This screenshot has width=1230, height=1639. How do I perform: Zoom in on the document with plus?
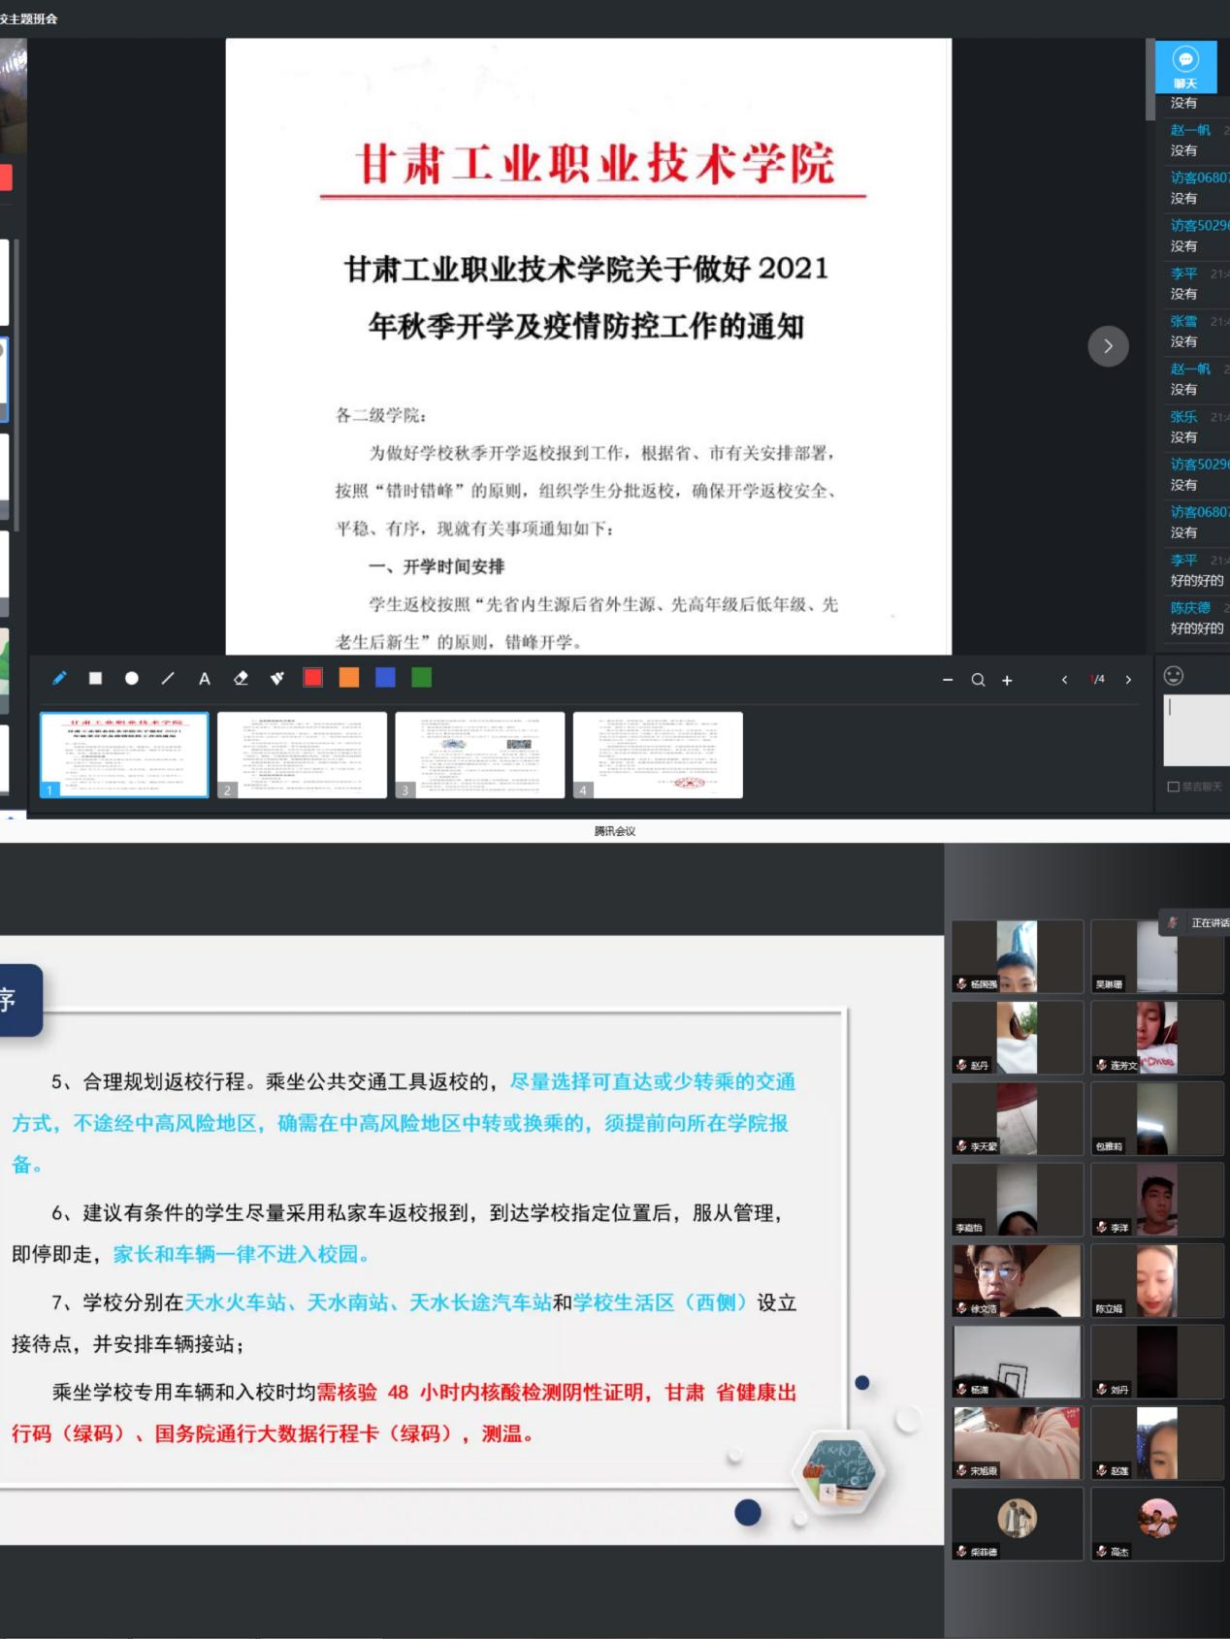pos(1007,680)
